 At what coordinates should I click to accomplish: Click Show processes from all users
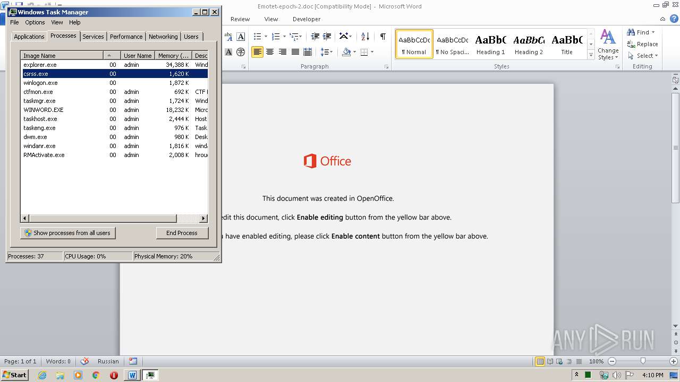(x=68, y=233)
